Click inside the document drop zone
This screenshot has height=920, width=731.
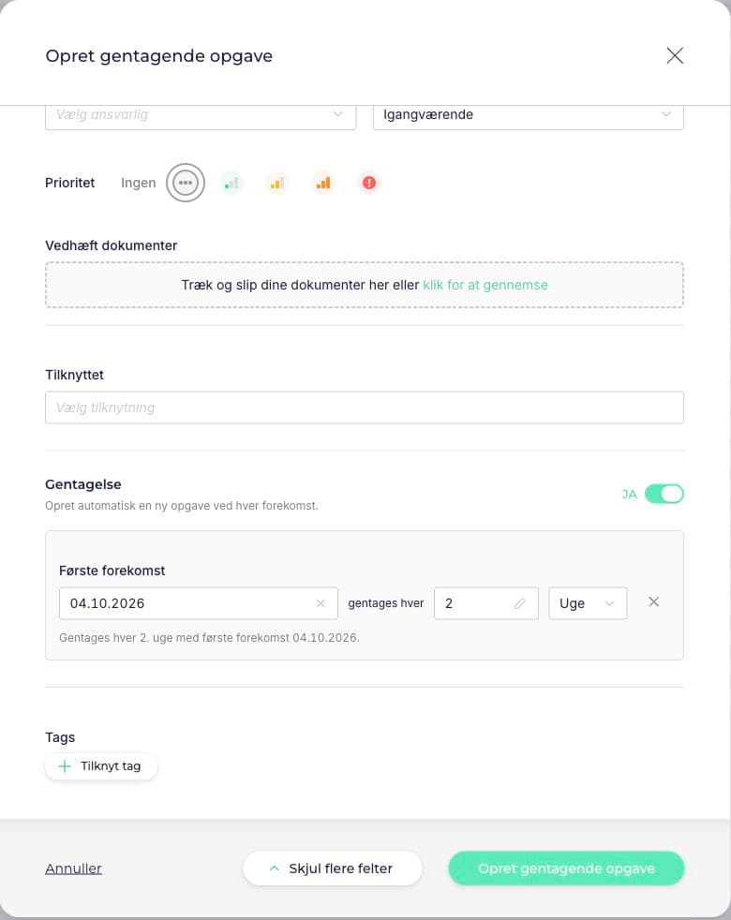[364, 285]
